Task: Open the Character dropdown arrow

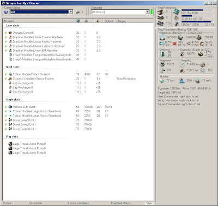Action: (x=147, y=12)
